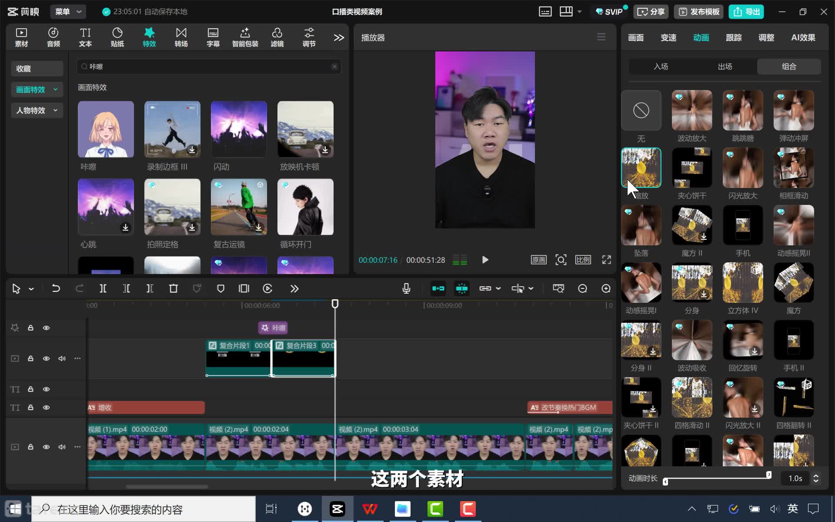This screenshot has height=522, width=835.
Task: Toggle main track magnet snapping
Action: (438, 288)
